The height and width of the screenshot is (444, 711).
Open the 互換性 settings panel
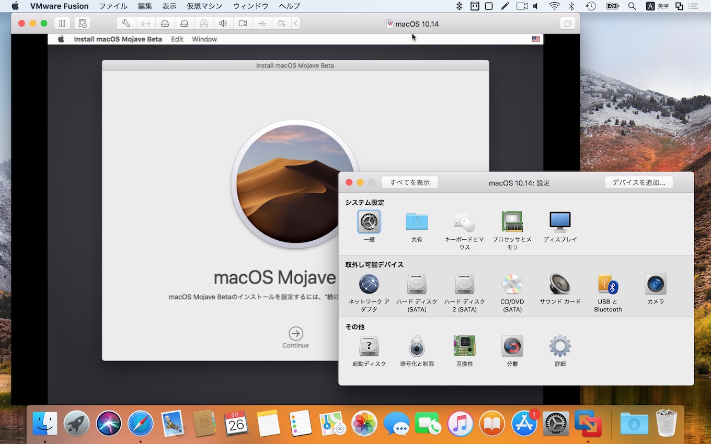pos(465,346)
